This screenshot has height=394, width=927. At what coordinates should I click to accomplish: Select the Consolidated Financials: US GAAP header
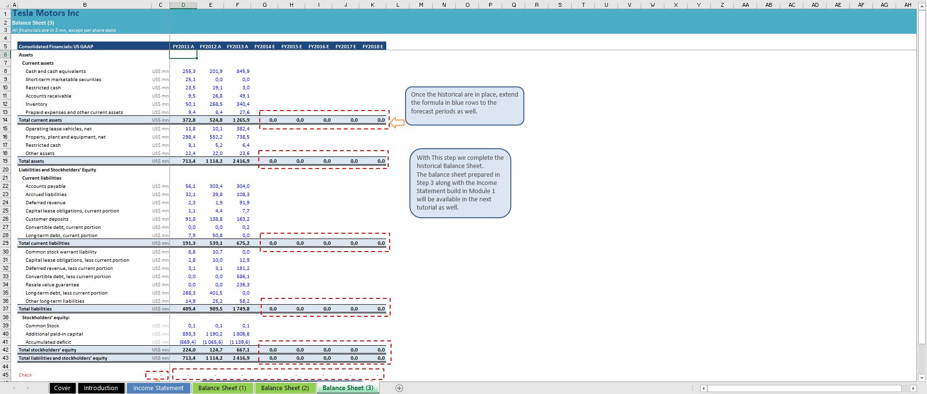click(x=56, y=46)
